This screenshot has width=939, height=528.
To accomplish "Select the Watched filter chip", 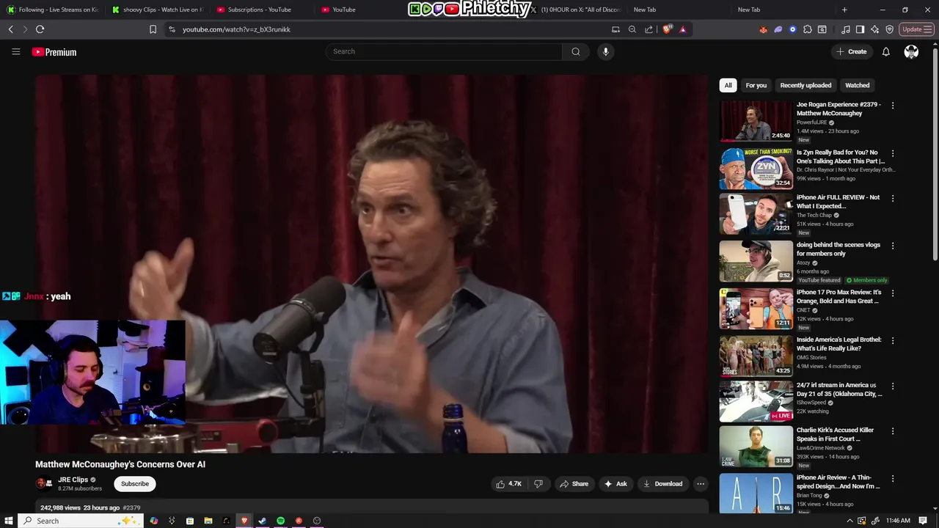I will 857,85.
